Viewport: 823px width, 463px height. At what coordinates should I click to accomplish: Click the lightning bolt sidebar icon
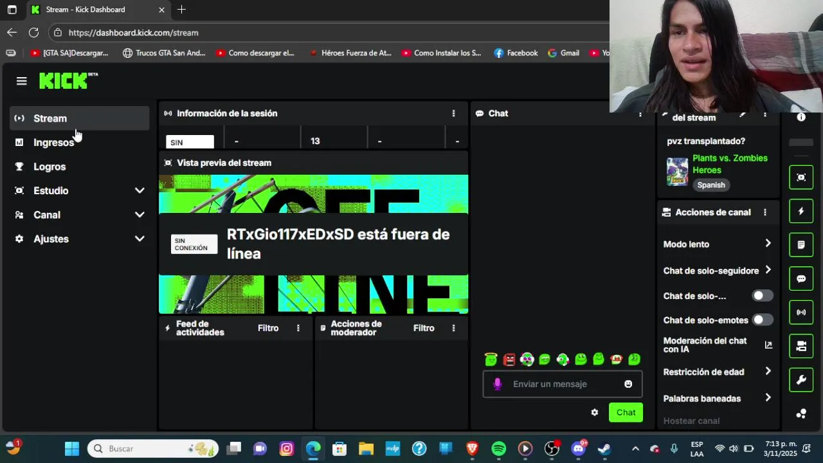(801, 211)
